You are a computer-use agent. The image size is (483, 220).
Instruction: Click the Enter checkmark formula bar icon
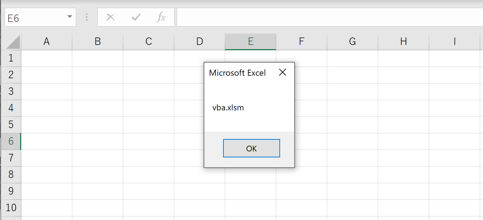point(136,17)
